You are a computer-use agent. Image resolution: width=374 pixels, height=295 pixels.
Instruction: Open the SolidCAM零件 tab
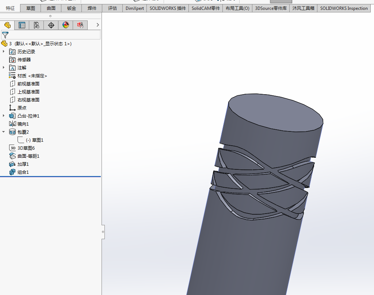point(206,8)
